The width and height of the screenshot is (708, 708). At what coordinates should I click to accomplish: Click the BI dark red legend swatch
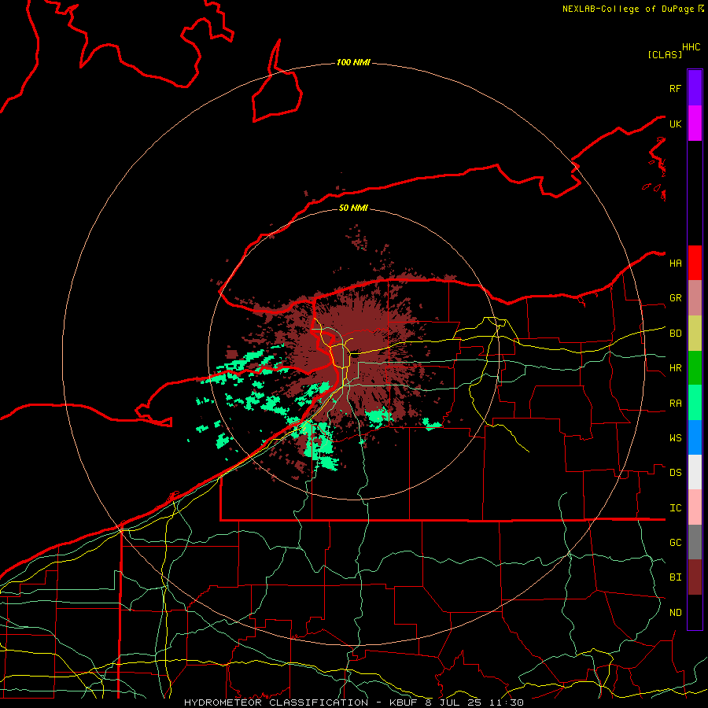(695, 577)
